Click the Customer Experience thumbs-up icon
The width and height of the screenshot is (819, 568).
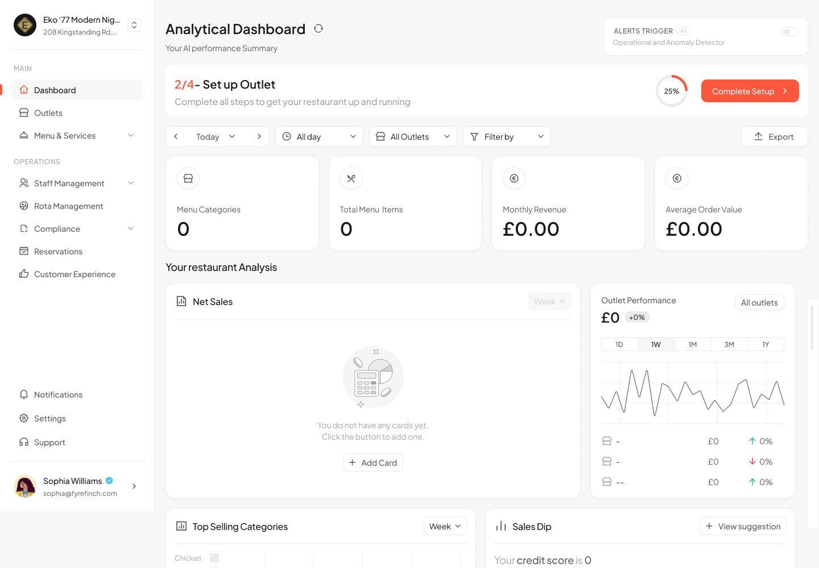(x=24, y=274)
